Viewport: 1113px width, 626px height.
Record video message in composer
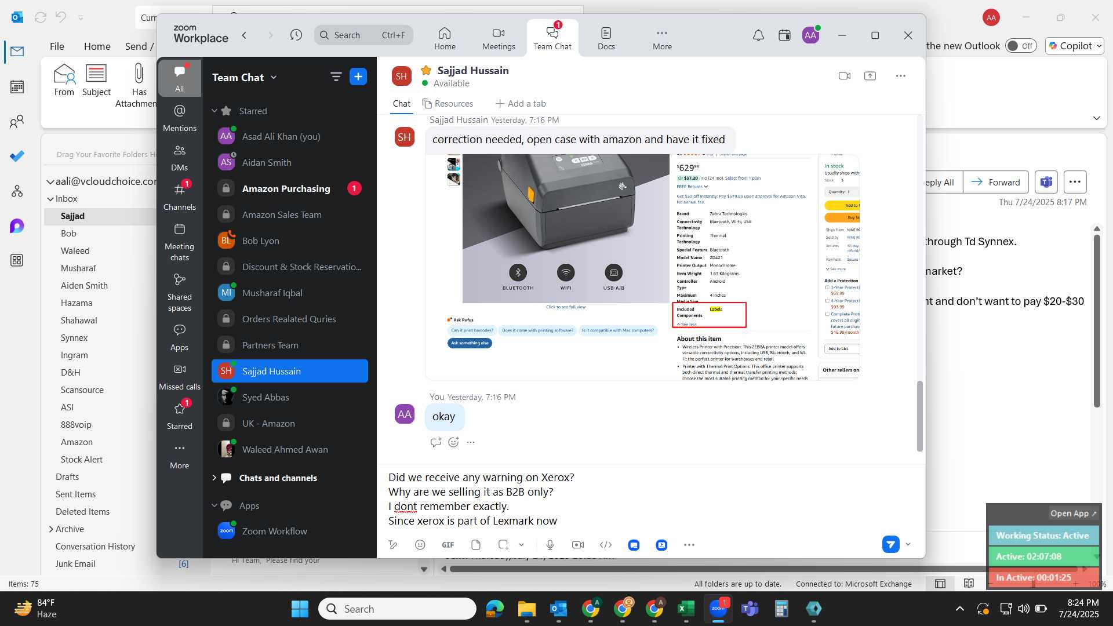(578, 545)
